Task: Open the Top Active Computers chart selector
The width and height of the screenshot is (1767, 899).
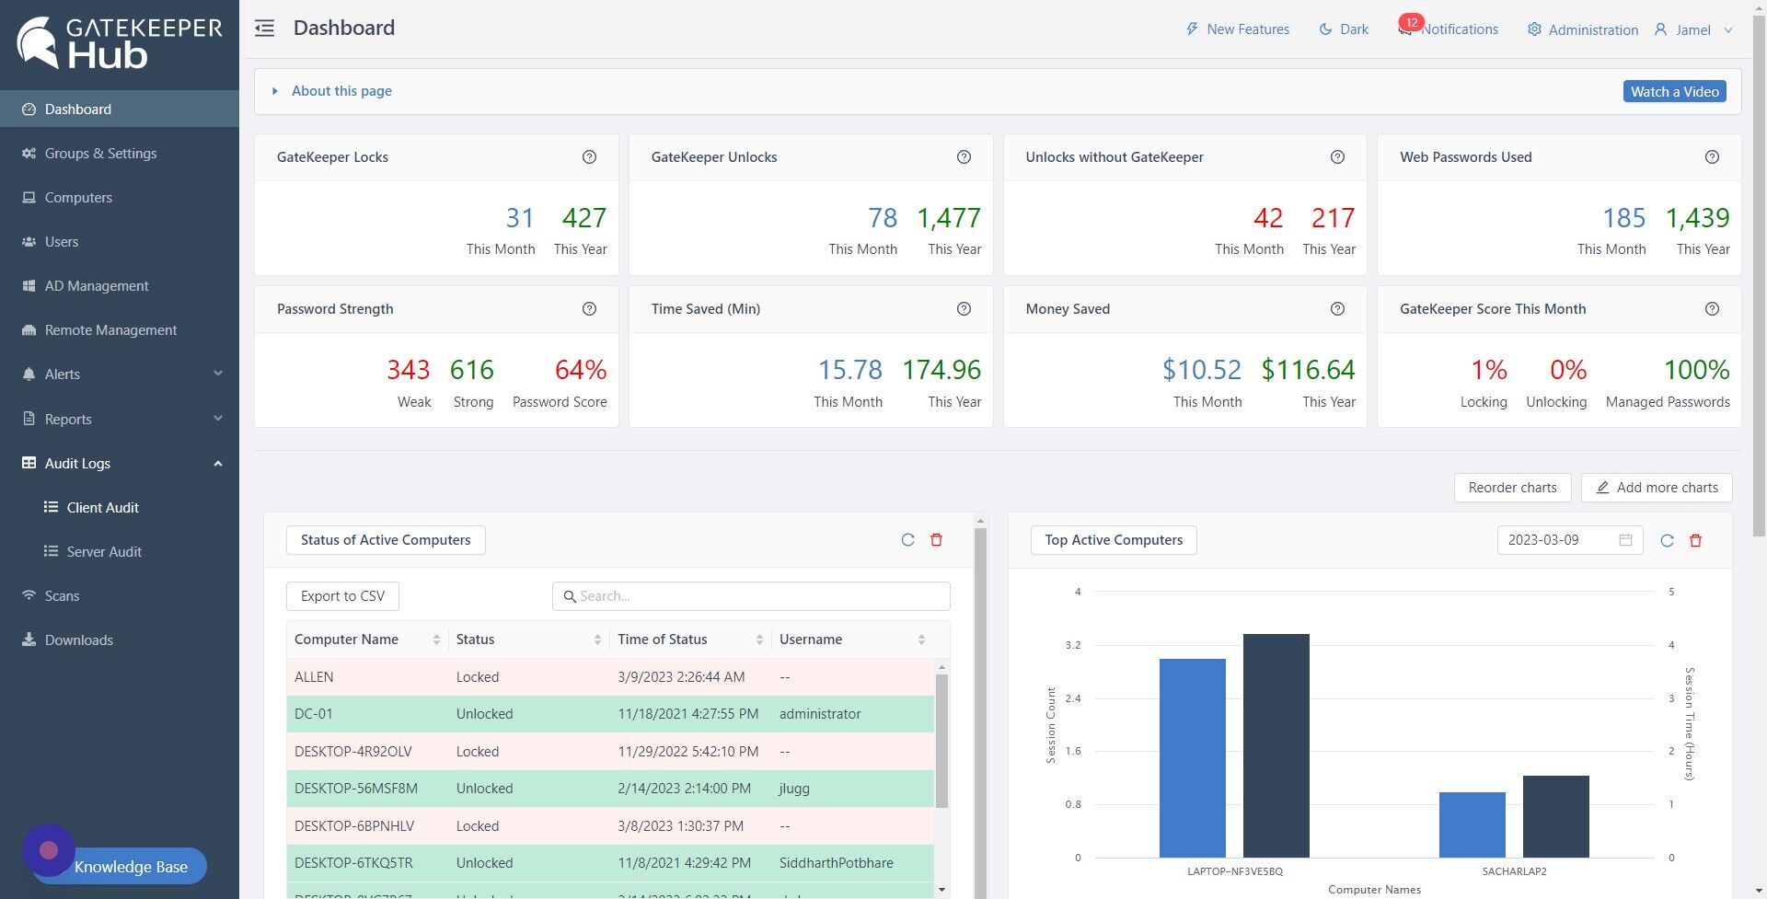Action: (x=1114, y=540)
